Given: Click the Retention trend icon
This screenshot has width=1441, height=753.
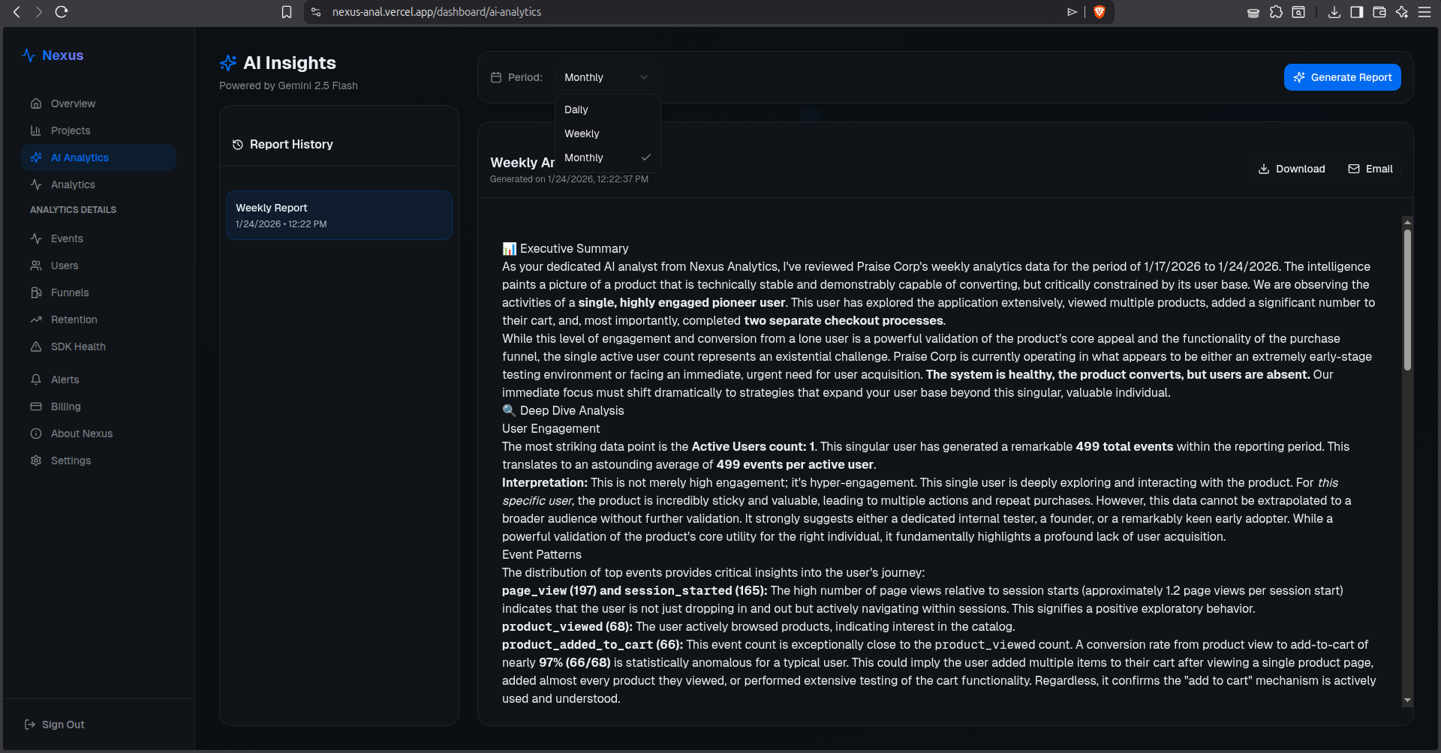Looking at the screenshot, I should (36, 319).
